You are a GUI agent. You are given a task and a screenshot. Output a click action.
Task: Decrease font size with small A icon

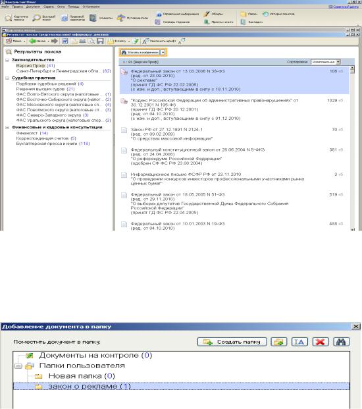coord(182,41)
